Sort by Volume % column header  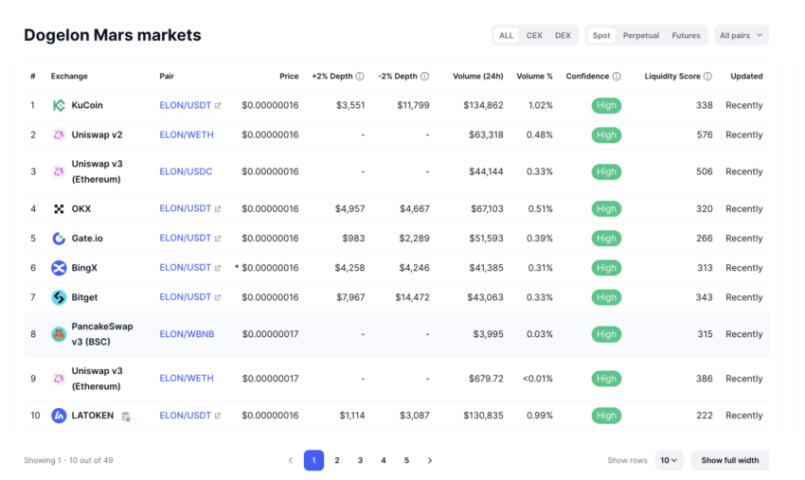pos(534,76)
